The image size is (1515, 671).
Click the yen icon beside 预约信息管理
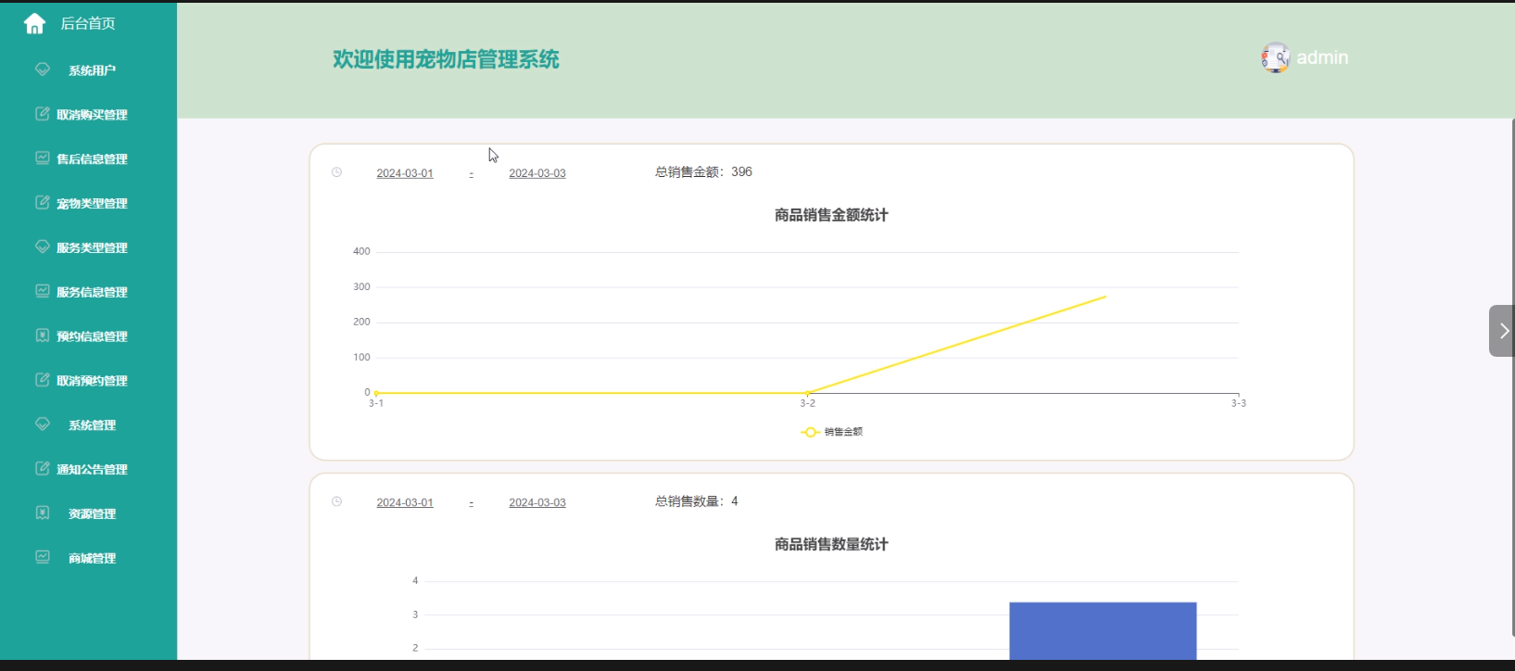(43, 335)
